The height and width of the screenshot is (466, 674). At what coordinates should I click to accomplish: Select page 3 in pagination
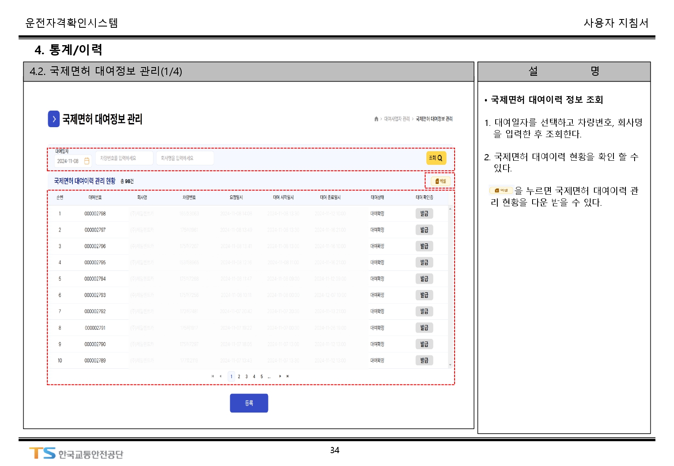click(x=246, y=377)
